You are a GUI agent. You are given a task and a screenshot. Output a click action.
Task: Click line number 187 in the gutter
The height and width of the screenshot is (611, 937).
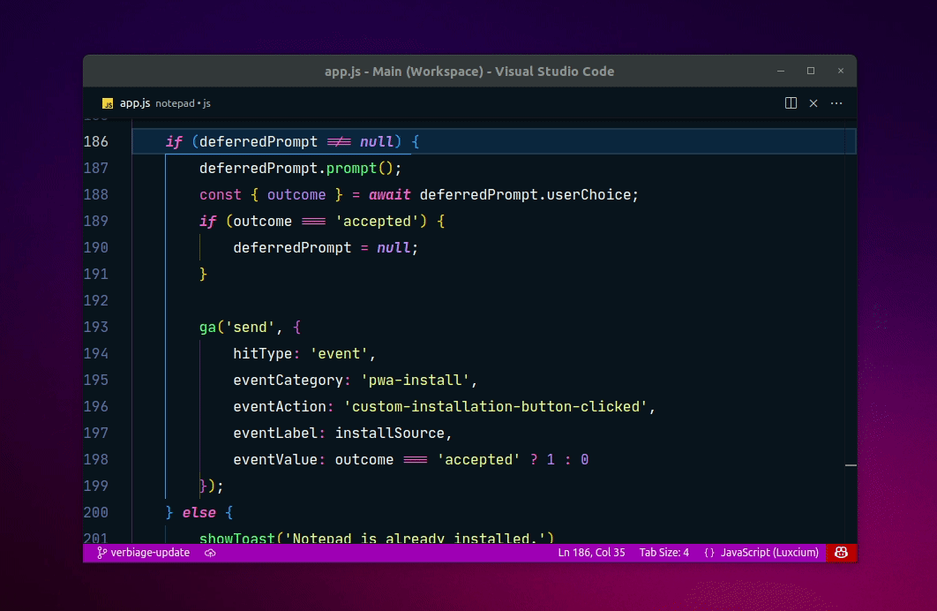[x=96, y=168]
